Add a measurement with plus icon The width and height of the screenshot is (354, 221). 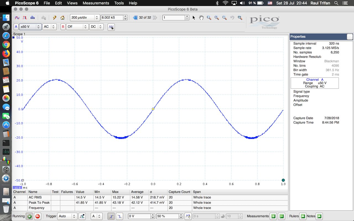pyautogui.click(x=274, y=216)
